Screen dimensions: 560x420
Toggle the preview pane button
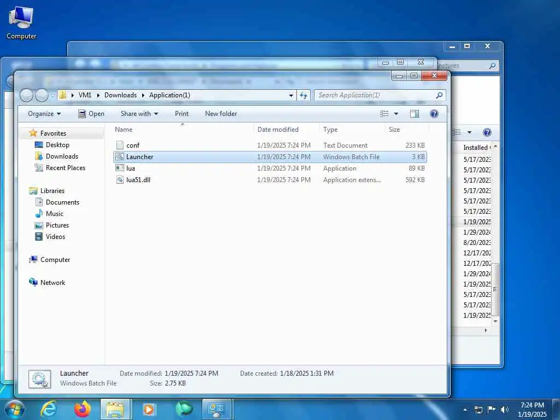[x=415, y=114]
